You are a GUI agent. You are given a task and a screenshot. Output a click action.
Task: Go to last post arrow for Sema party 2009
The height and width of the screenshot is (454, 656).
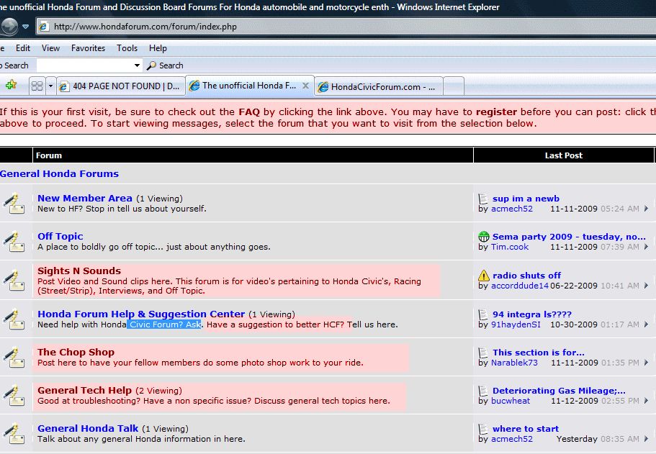tap(647, 247)
